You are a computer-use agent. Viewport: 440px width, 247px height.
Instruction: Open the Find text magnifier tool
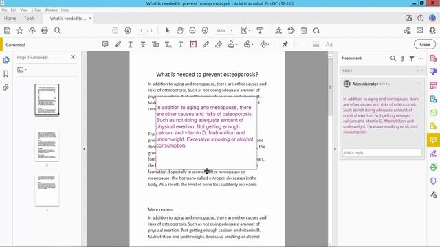click(58, 30)
